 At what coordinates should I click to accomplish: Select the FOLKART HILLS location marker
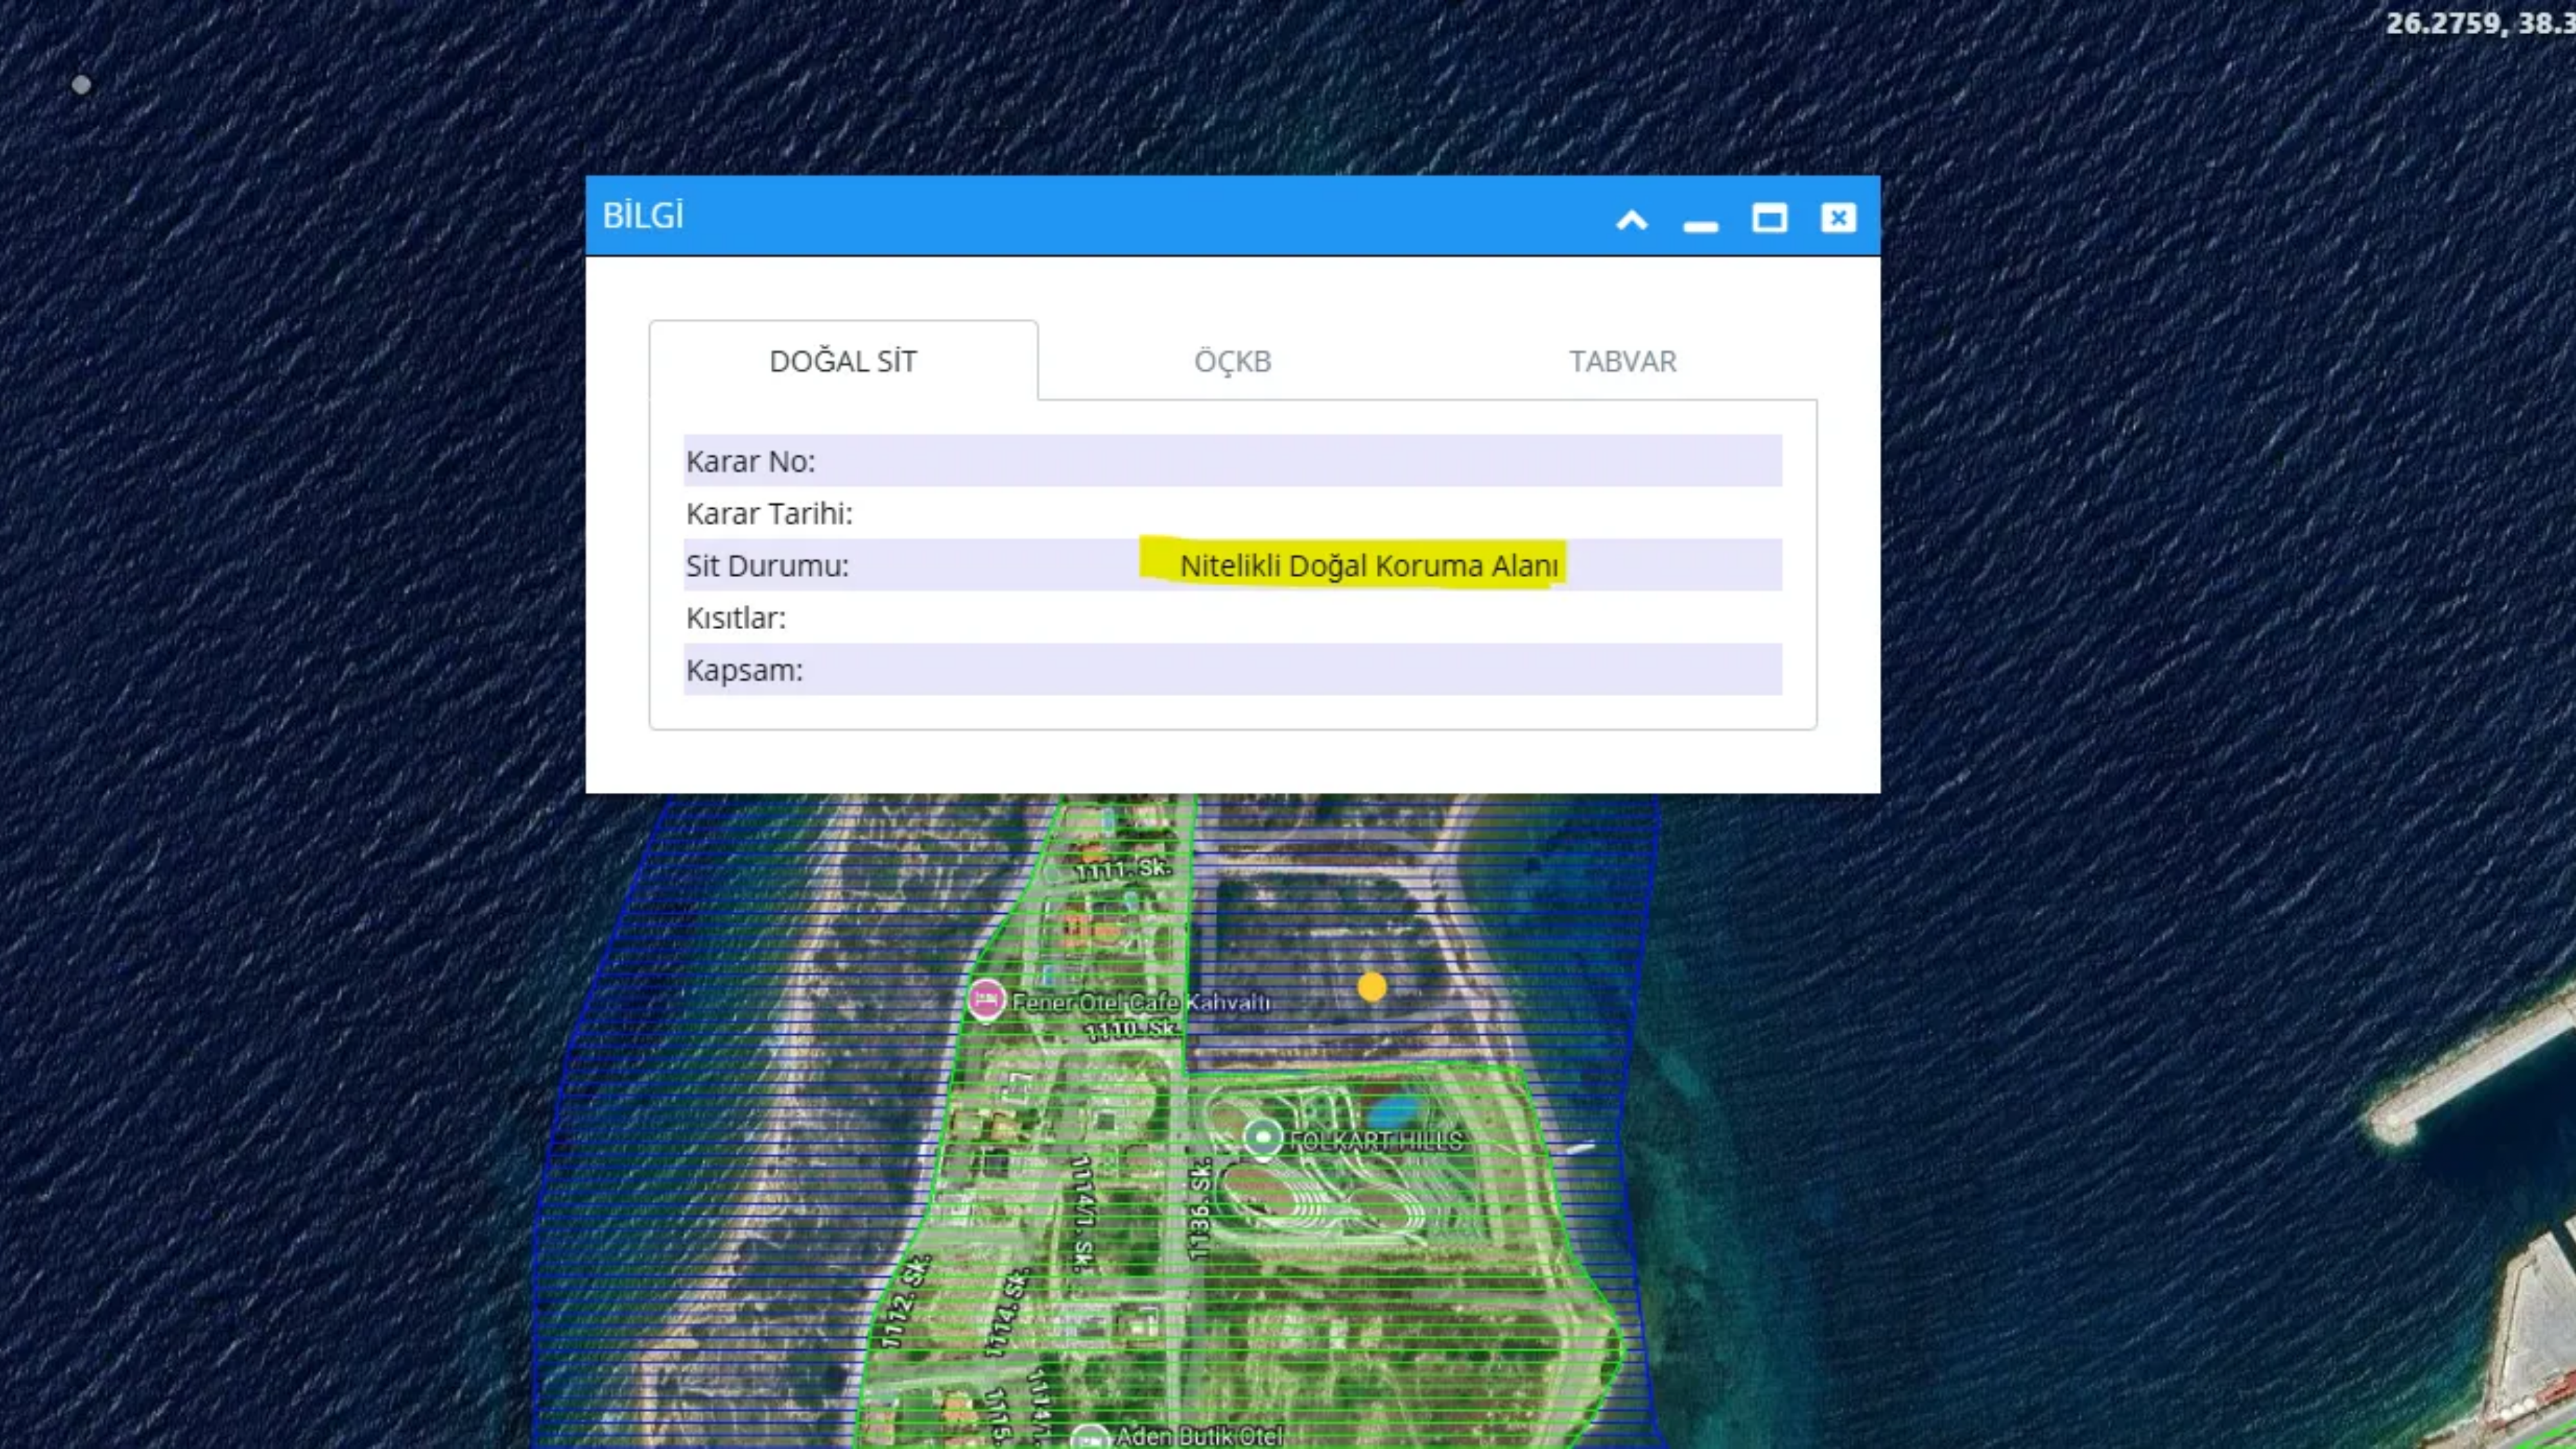1262,1136
